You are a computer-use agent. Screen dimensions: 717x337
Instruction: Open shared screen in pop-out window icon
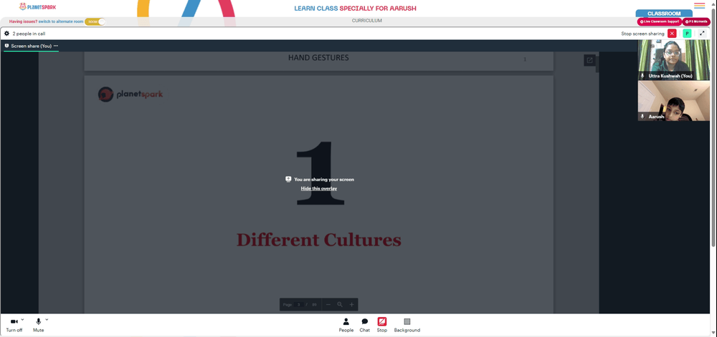(589, 60)
